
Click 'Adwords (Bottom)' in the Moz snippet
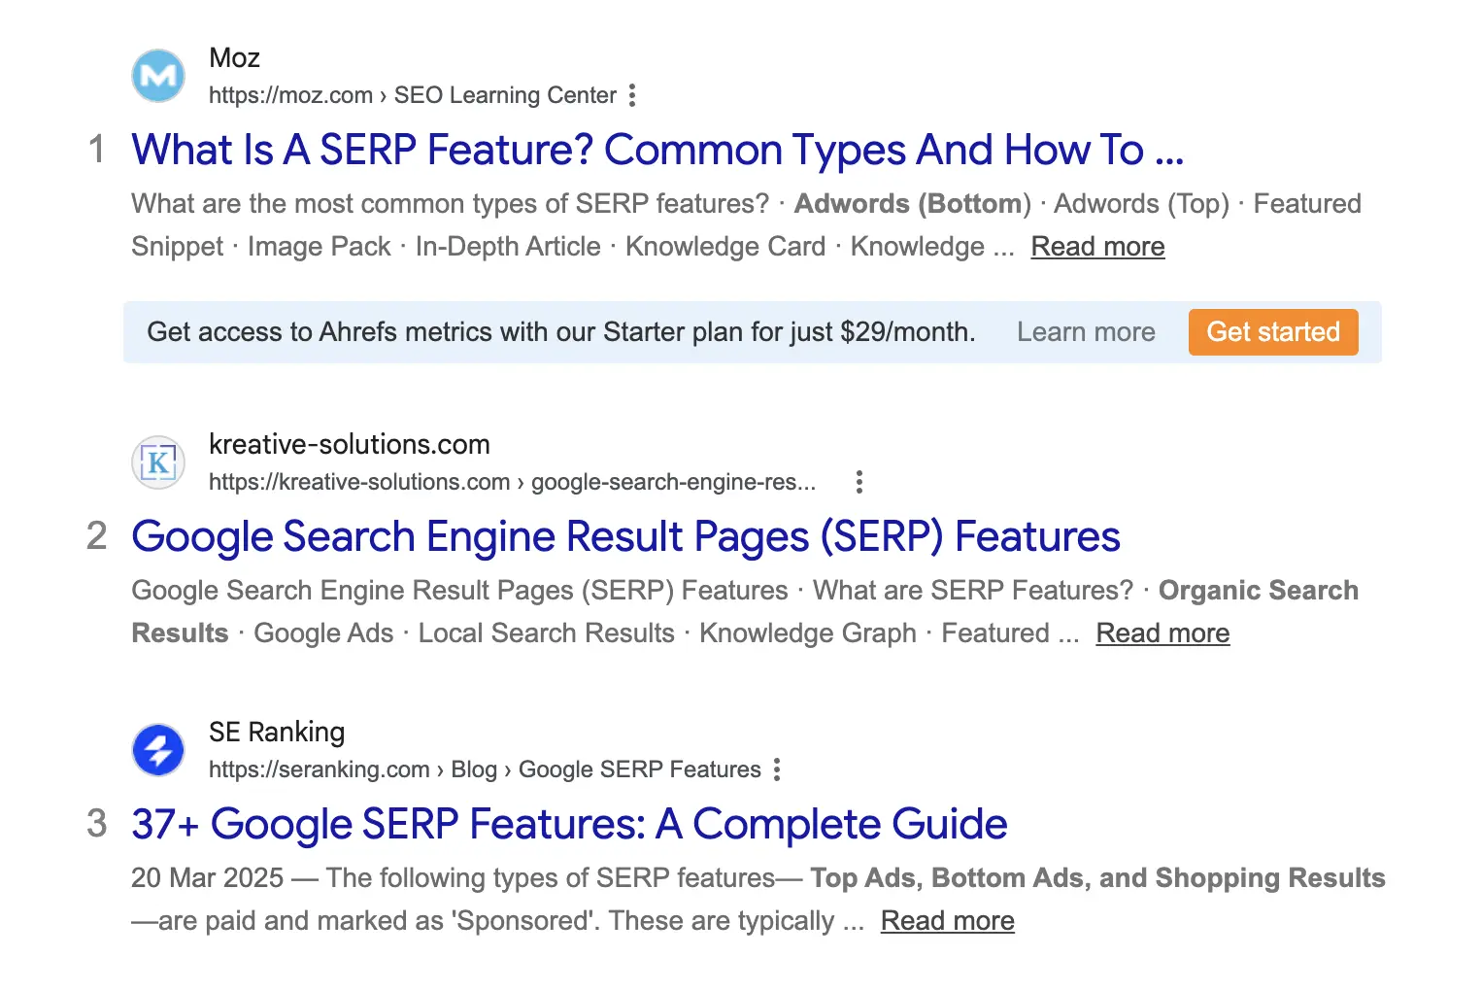(913, 204)
